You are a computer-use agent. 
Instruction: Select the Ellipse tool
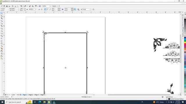point(1,31)
